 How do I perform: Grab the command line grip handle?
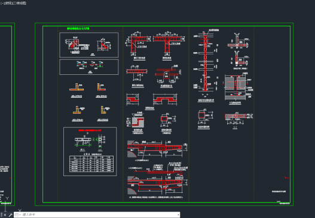1,215
